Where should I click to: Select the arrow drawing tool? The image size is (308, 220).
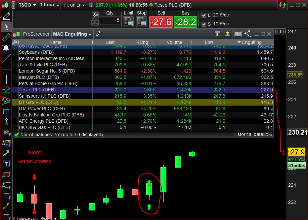6,153
